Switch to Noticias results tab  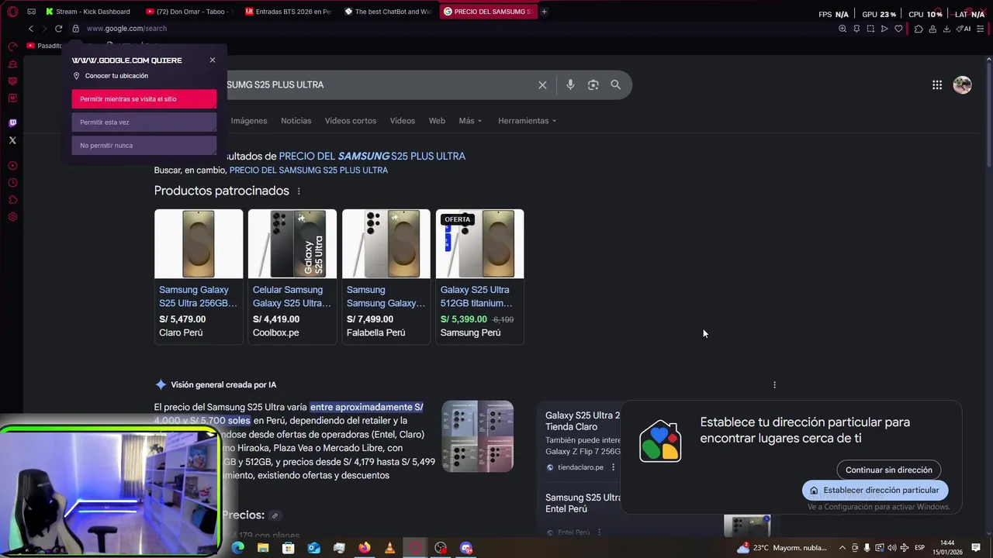(x=296, y=121)
